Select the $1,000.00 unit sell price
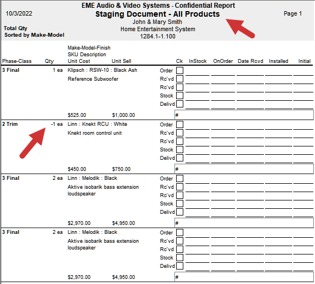This screenshot has width=315, height=284. [x=123, y=115]
